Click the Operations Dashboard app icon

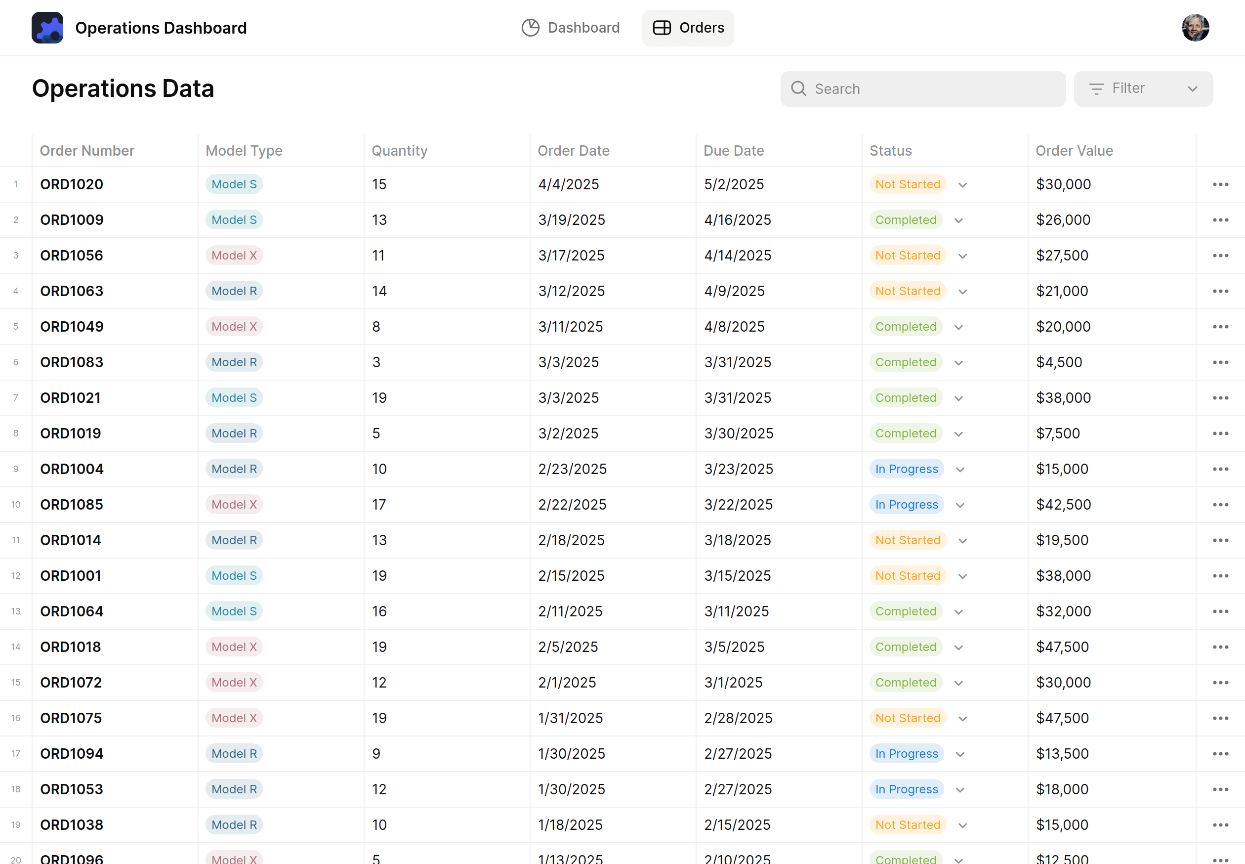coord(48,28)
